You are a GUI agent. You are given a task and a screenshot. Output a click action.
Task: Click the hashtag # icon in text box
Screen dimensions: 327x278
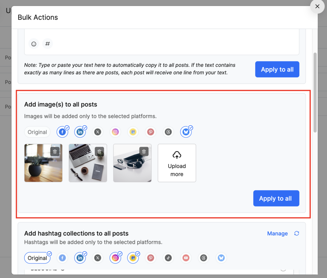[x=48, y=44]
